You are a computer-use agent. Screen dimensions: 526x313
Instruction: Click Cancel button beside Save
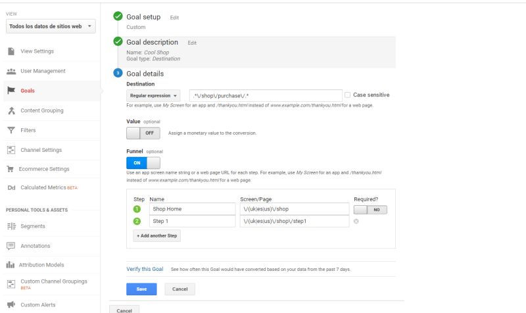tap(179, 289)
